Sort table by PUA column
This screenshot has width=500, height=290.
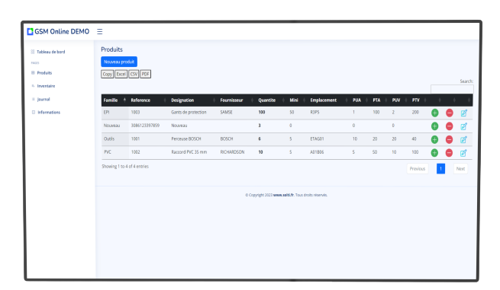pyautogui.click(x=360, y=100)
